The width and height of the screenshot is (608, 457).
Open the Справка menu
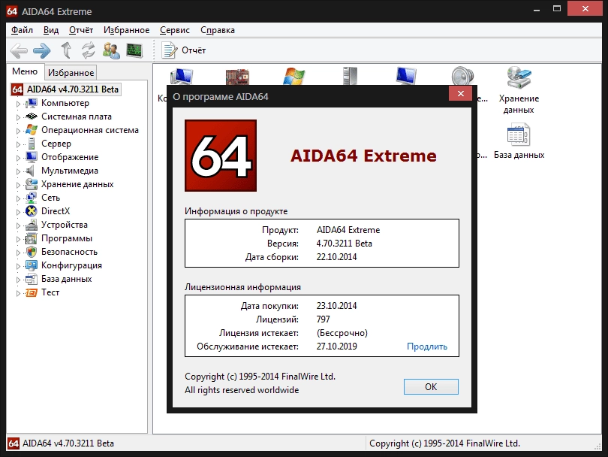(x=218, y=30)
